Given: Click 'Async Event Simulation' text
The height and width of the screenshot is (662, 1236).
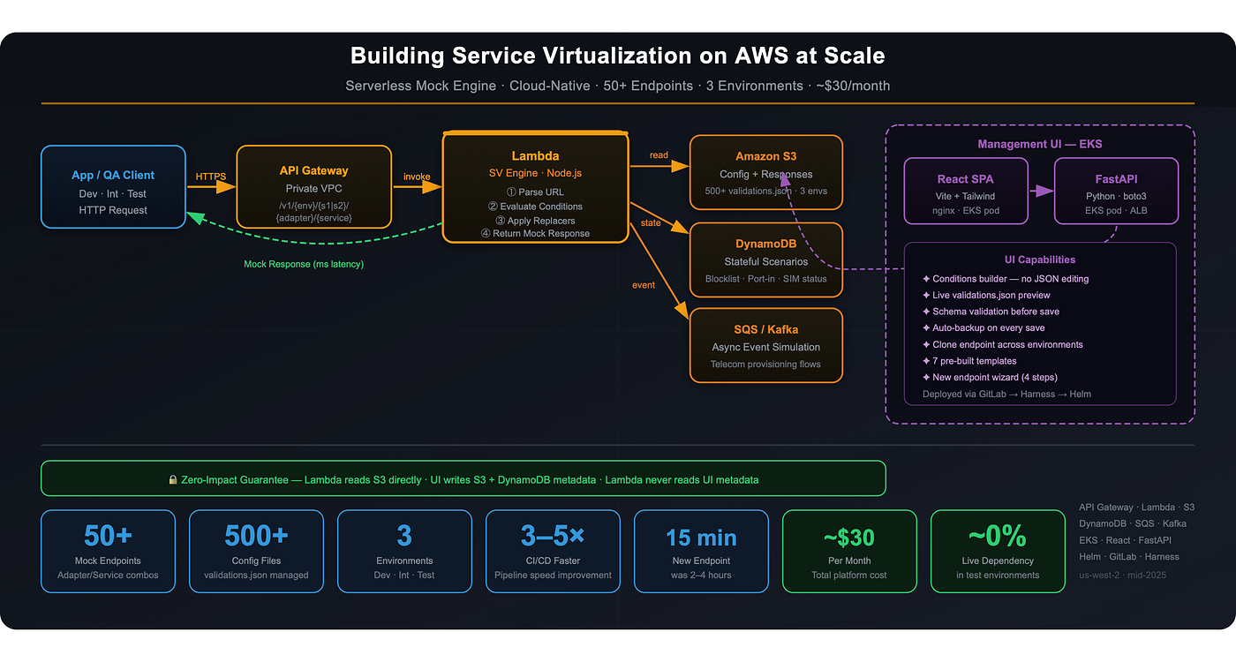Looking at the screenshot, I should [x=765, y=347].
